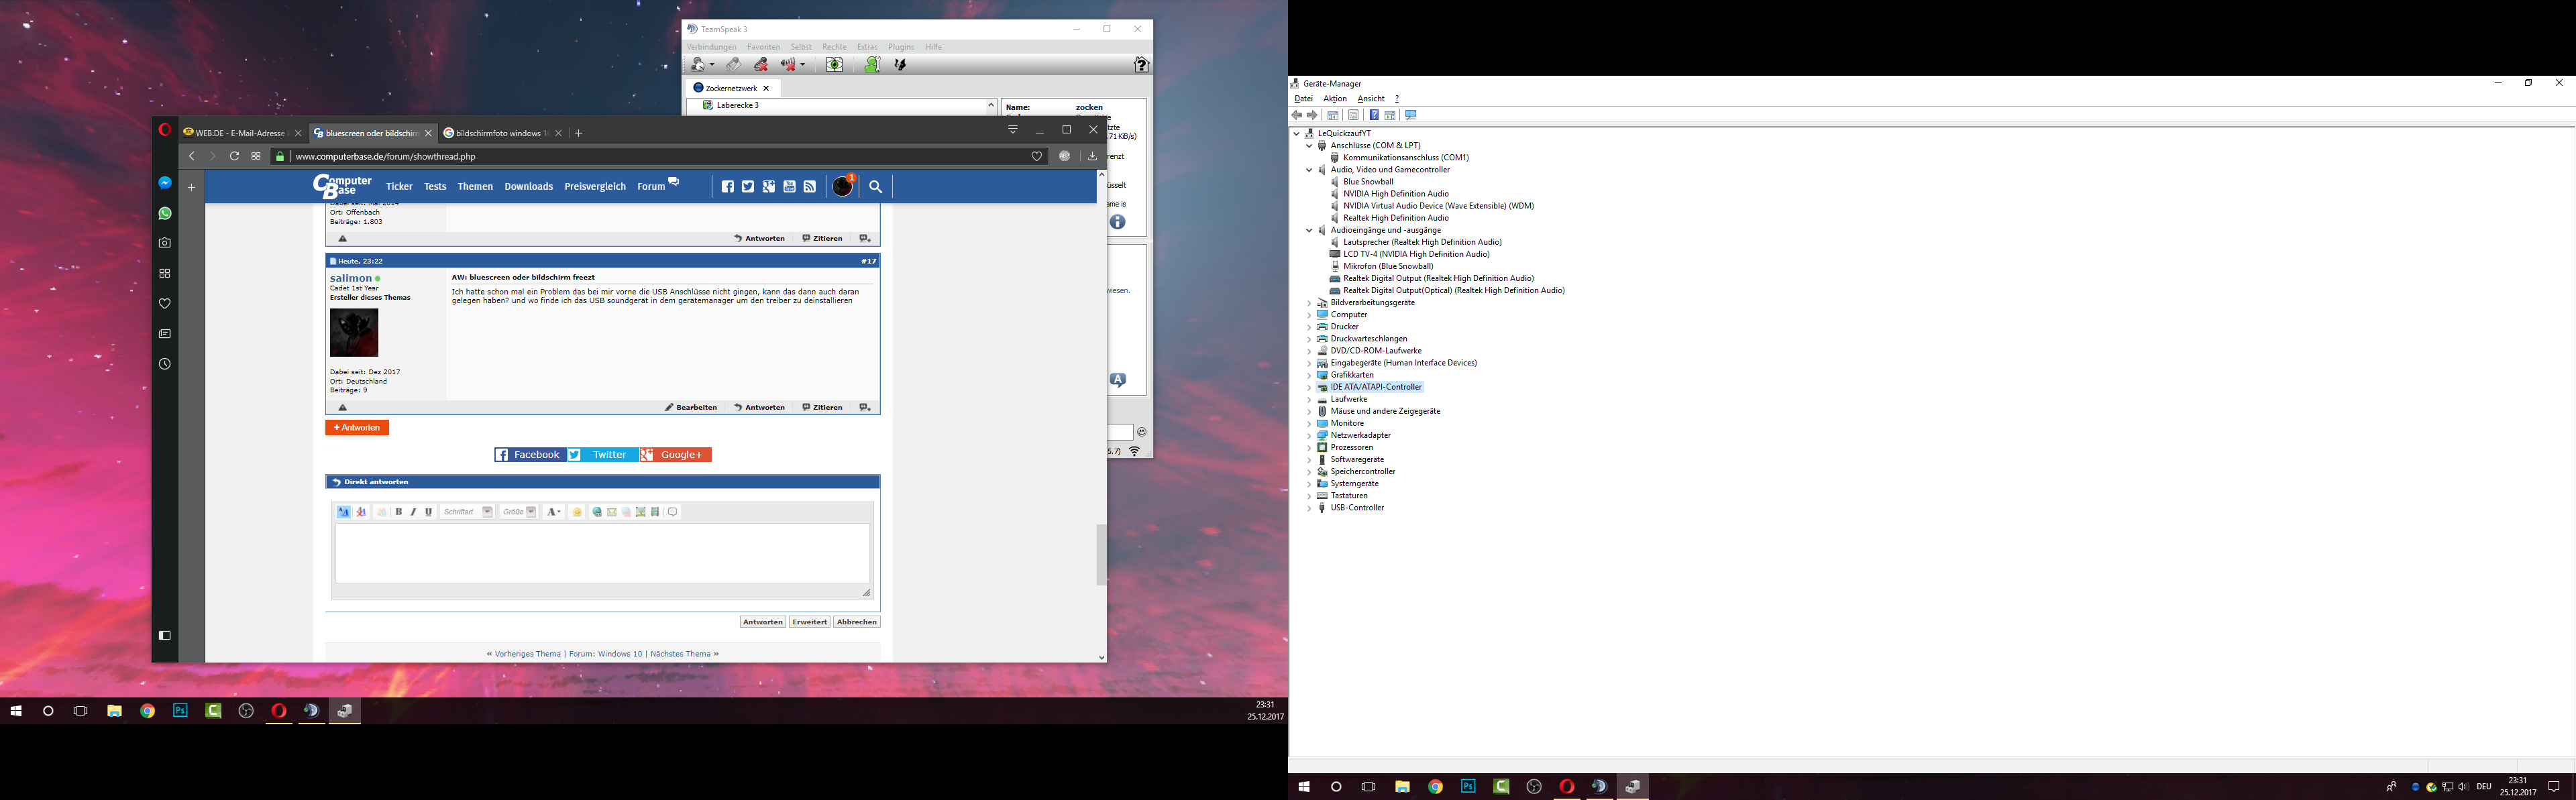Expand the USB-Controller tree node
The height and width of the screenshot is (800, 2576).
(x=1309, y=508)
